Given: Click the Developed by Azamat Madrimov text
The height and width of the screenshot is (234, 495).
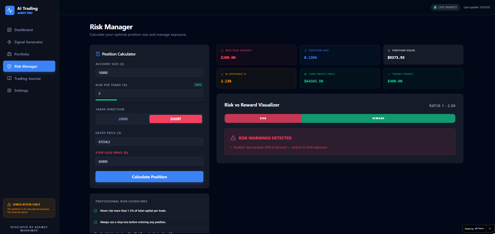Looking at the screenshot, I should (29, 229).
